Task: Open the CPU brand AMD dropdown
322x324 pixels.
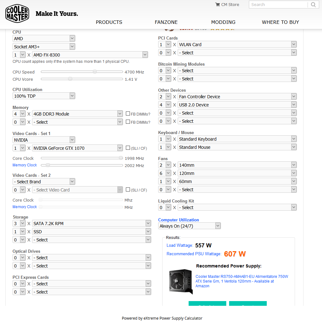Action: (x=44, y=38)
